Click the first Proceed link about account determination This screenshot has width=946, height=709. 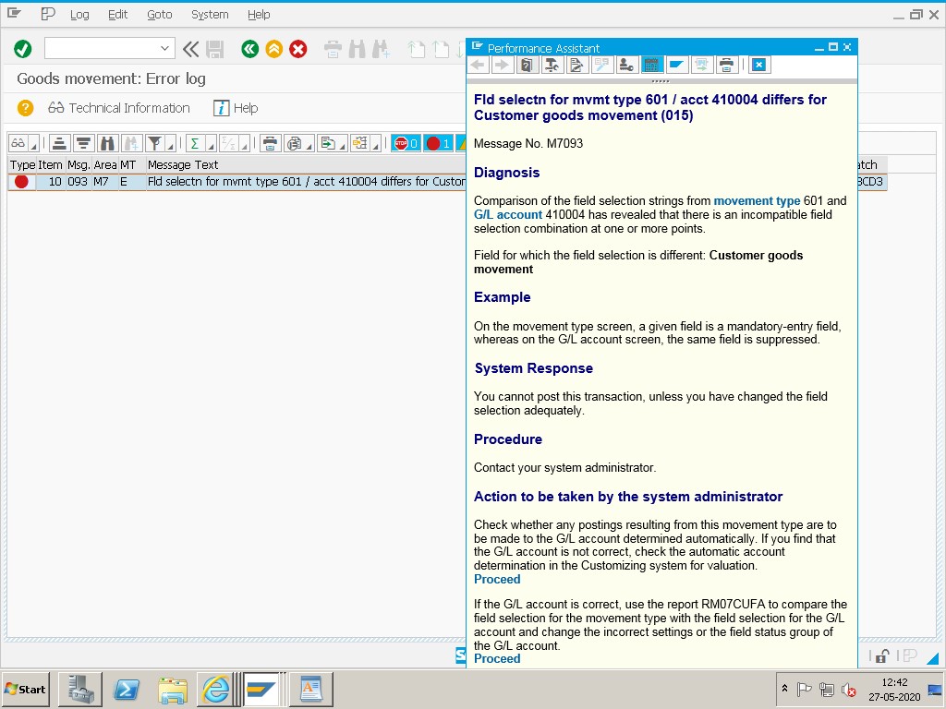[x=496, y=580]
